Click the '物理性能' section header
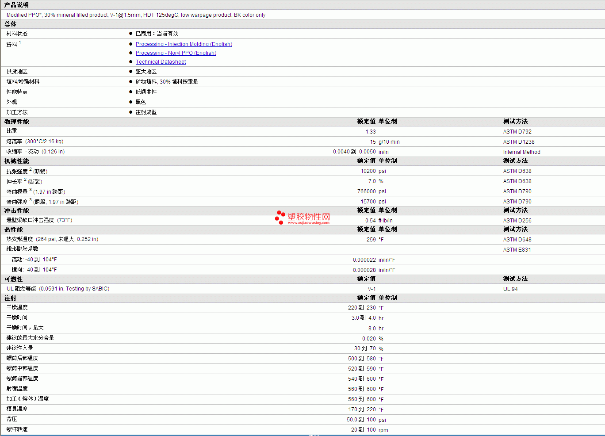 [16, 122]
